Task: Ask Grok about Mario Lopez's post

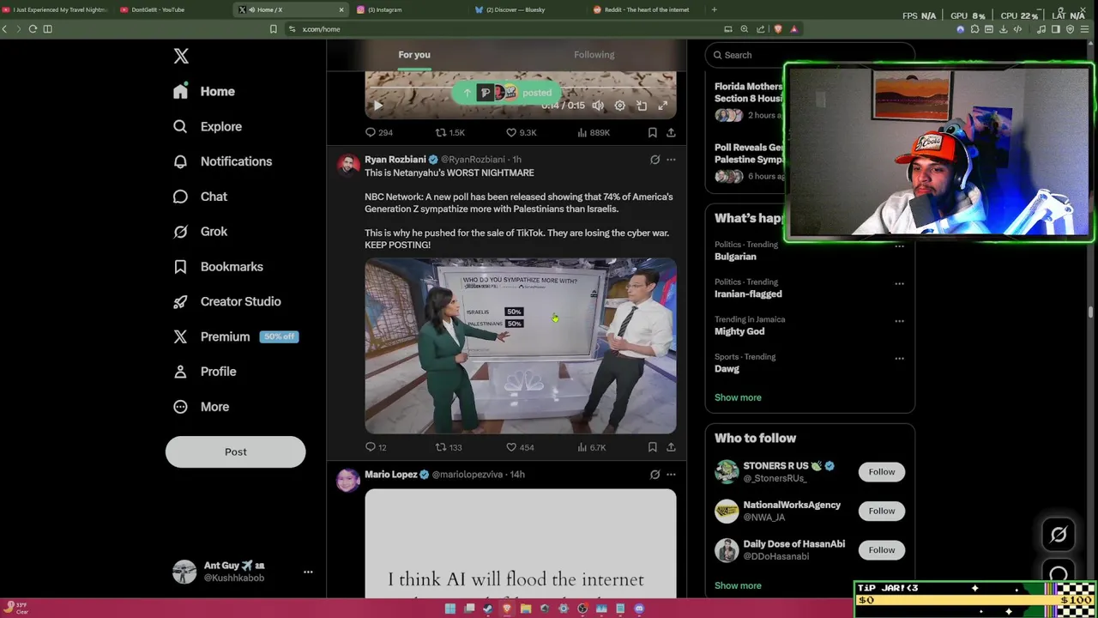Action: pos(655,475)
